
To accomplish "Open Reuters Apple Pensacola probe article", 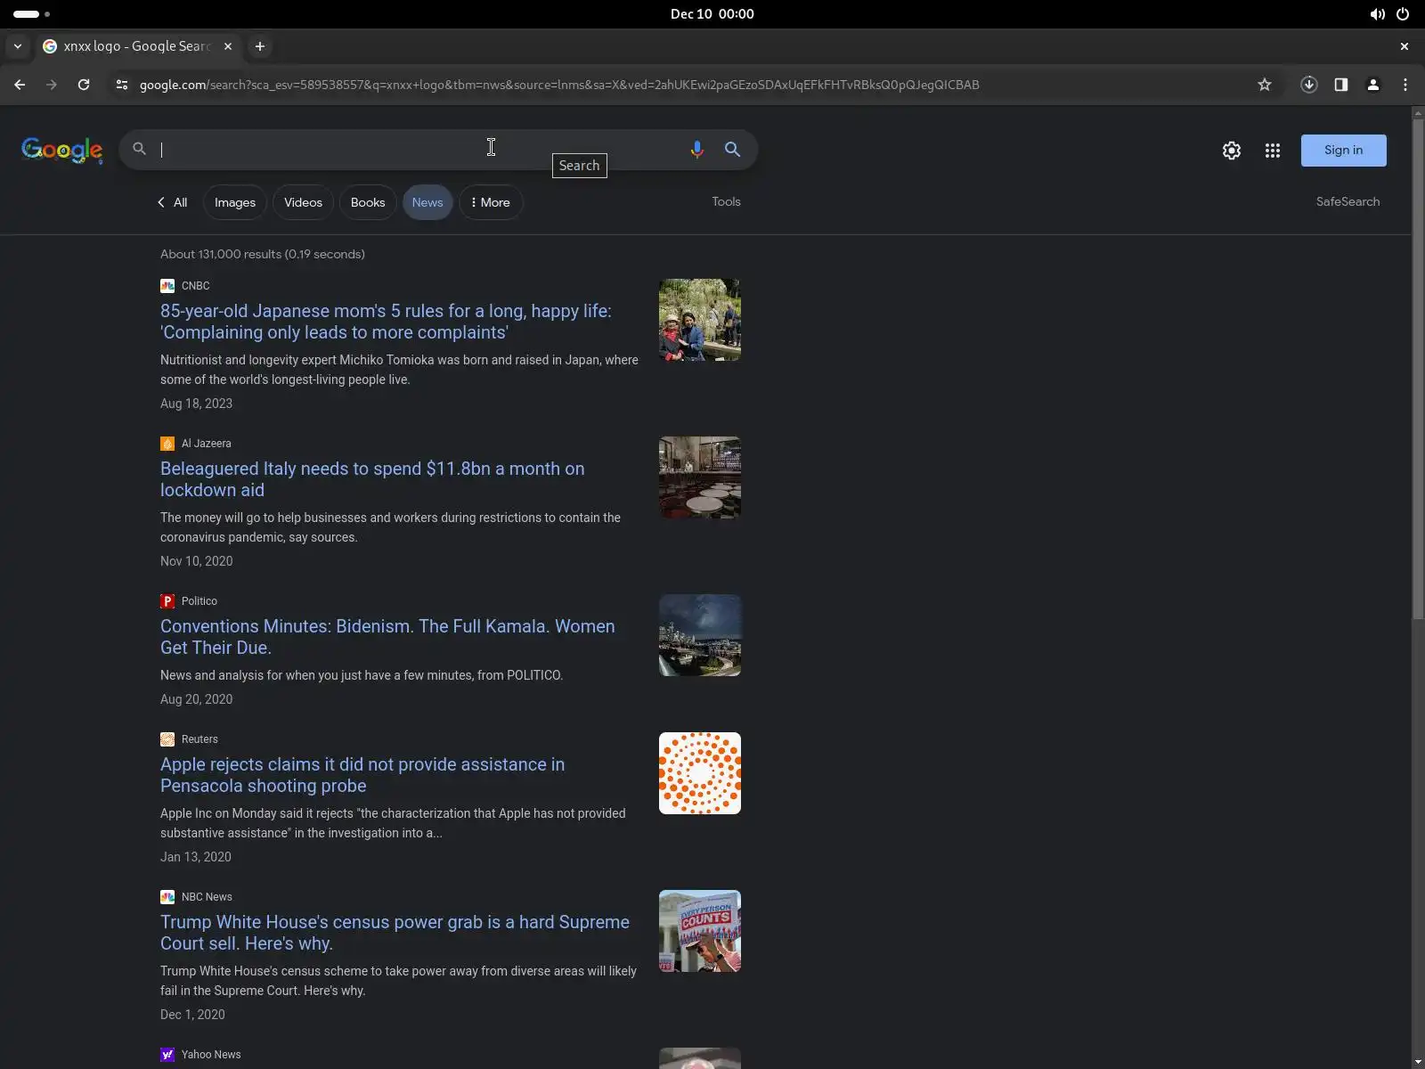I will click(362, 775).
